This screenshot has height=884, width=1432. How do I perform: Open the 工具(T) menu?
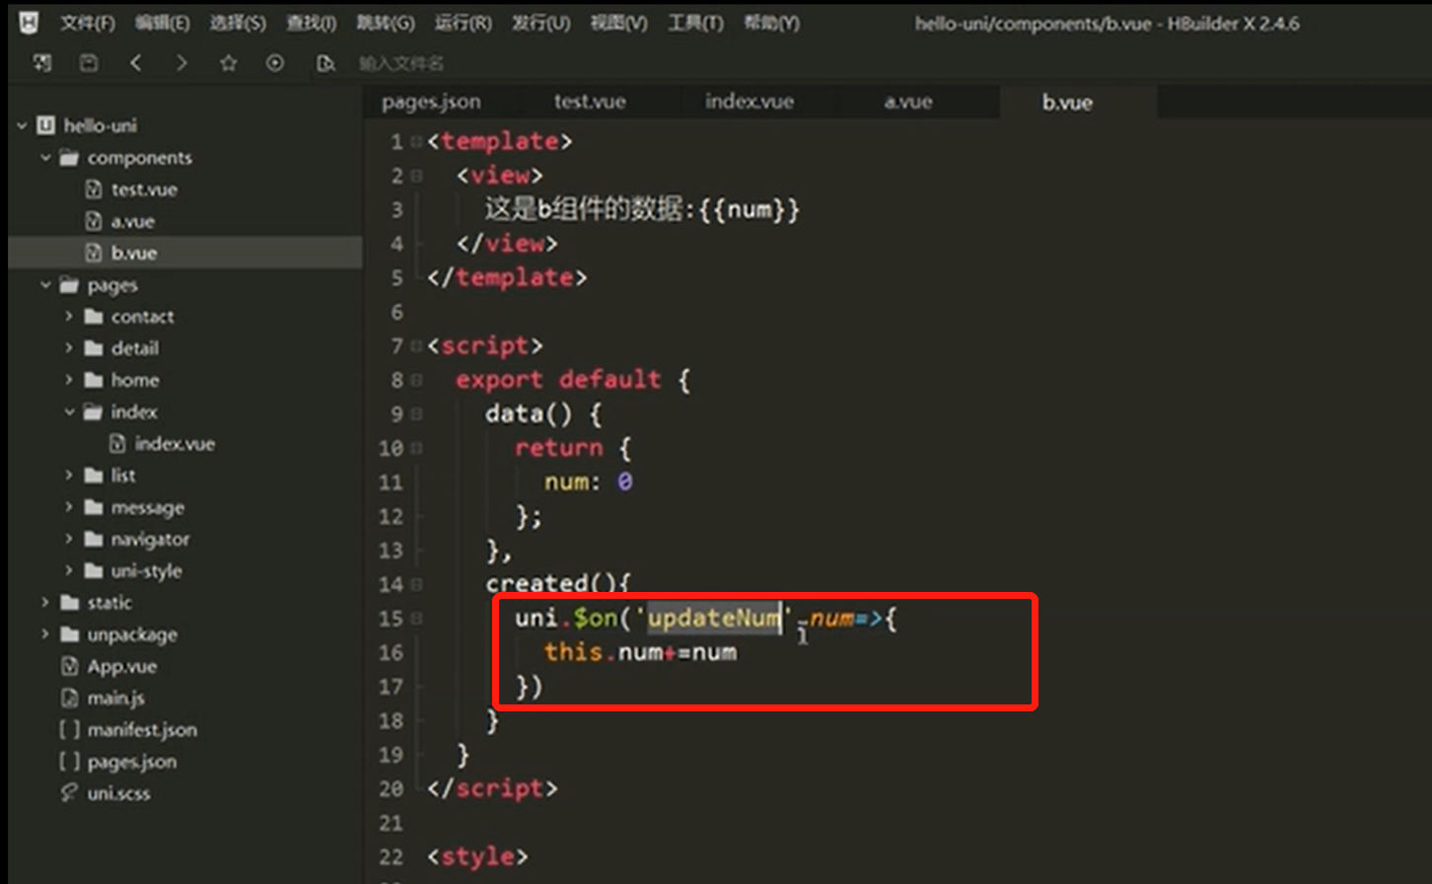coord(695,22)
